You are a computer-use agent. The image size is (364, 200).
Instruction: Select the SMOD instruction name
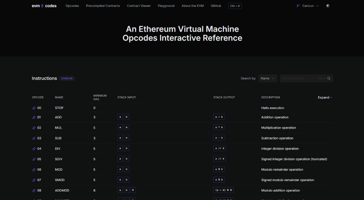click(x=60, y=180)
